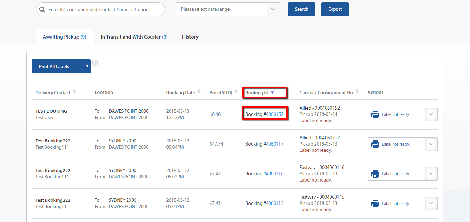Screen dimensions: 470x222
Task: Expand Print All Labels dropdown arrow
Action: coord(87,66)
